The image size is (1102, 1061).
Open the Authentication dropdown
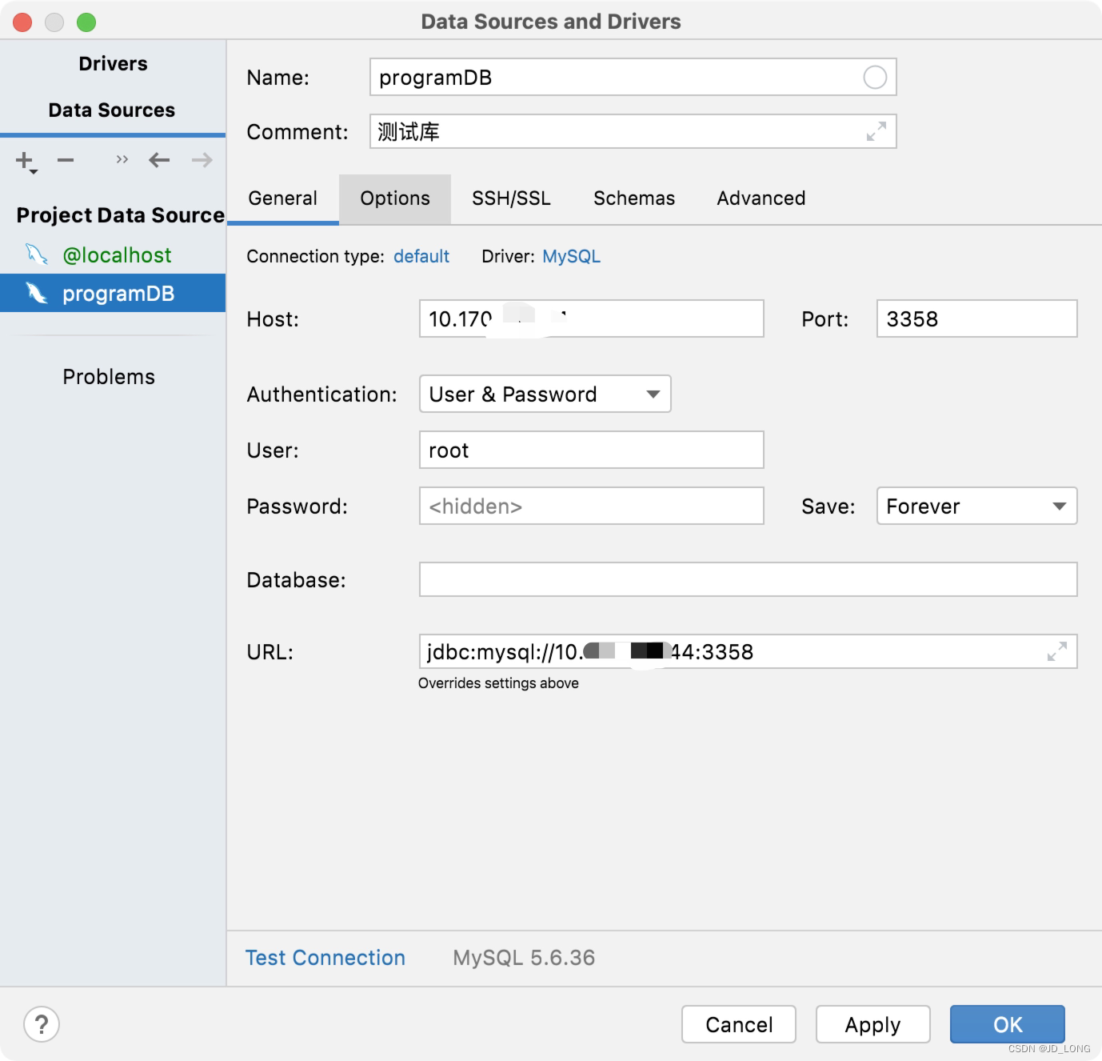pos(545,394)
